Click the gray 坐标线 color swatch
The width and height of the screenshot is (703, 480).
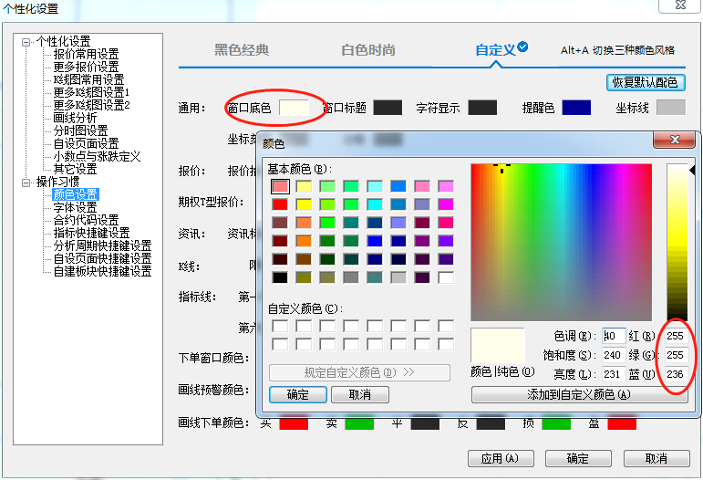(x=670, y=108)
